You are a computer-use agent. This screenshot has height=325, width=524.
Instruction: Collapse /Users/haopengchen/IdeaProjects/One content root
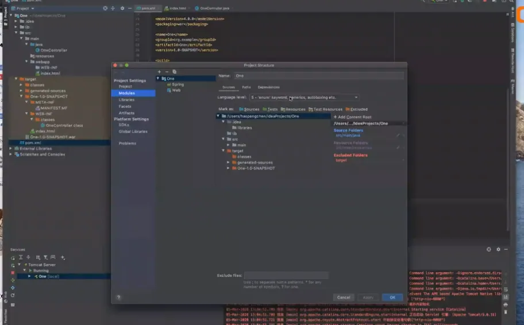pos(218,116)
